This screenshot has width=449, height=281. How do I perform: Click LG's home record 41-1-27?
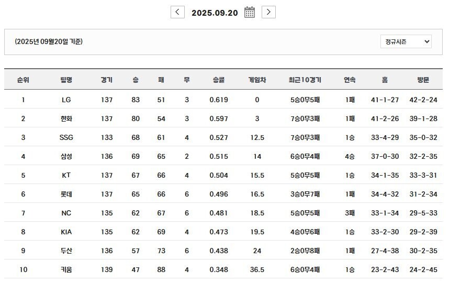[385, 100]
